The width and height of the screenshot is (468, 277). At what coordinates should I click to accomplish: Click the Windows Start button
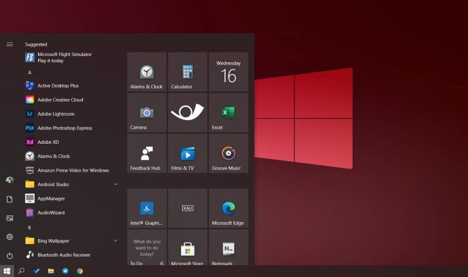[7, 271]
